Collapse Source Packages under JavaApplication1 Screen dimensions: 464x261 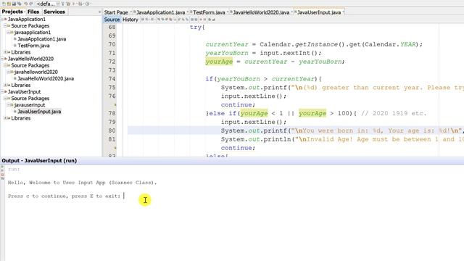pyautogui.click(x=5, y=26)
